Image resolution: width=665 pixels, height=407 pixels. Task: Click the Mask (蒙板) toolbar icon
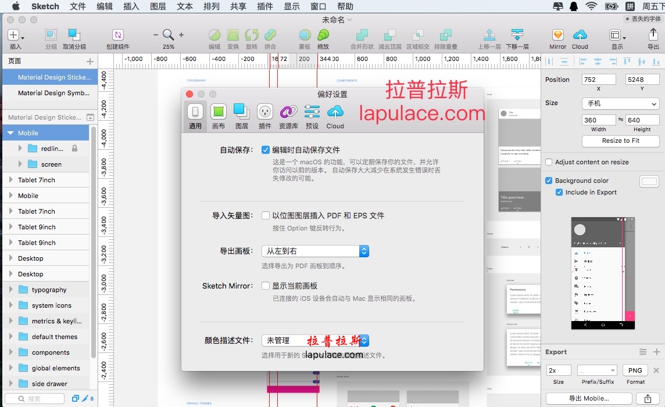tap(305, 35)
